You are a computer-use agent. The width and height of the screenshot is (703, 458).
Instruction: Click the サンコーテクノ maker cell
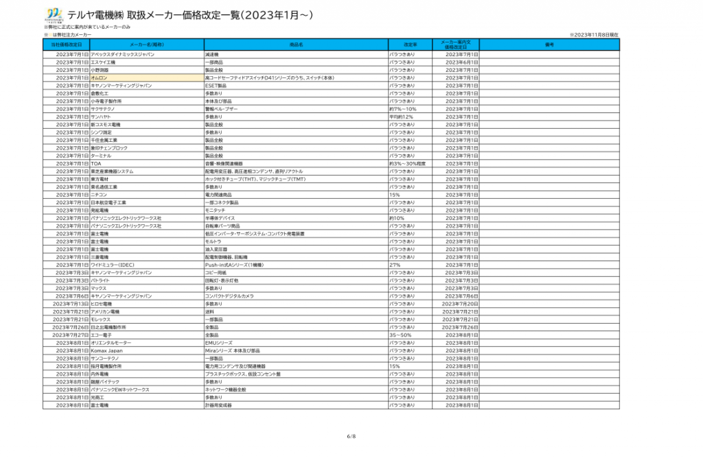point(147,359)
